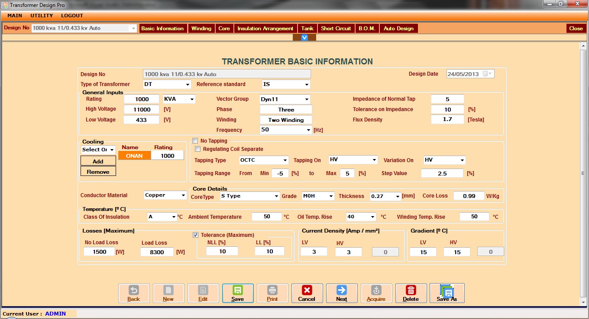Click the Impedance of Normal Tap field

447,99
